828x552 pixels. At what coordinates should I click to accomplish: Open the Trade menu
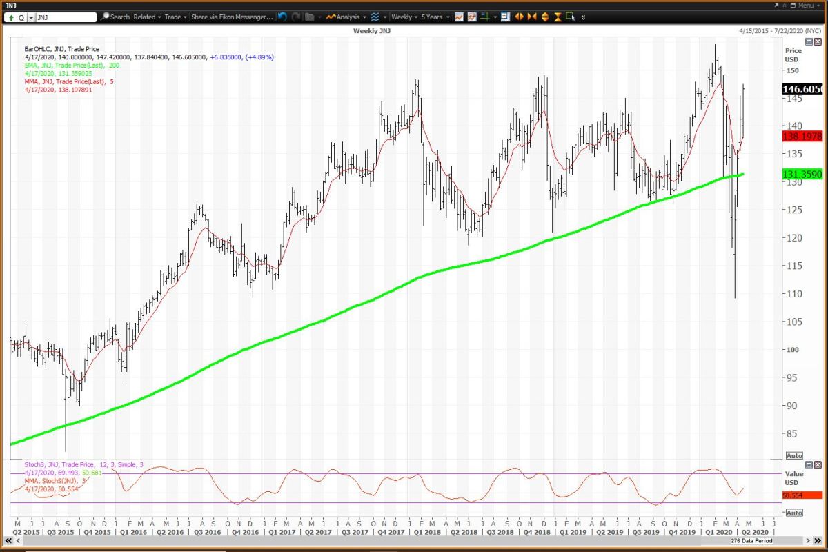tap(175, 17)
